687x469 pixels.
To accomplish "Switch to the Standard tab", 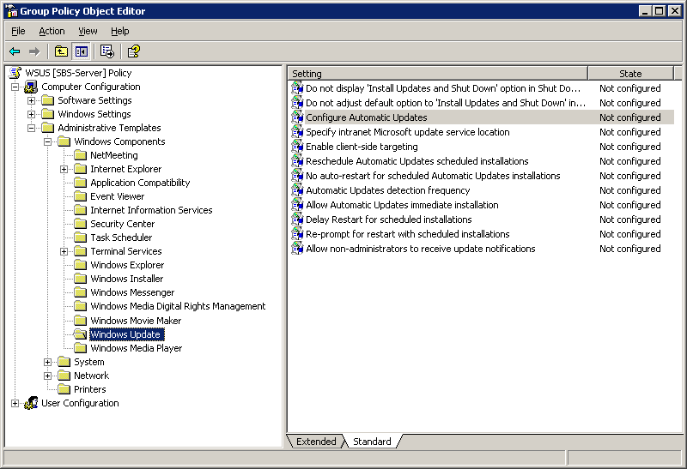I will [372, 442].
